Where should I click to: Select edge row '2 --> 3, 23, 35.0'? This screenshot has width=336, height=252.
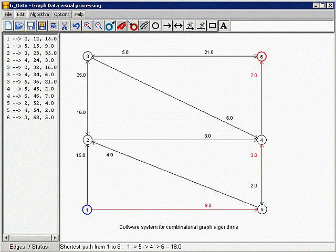(x=31, y=53)
